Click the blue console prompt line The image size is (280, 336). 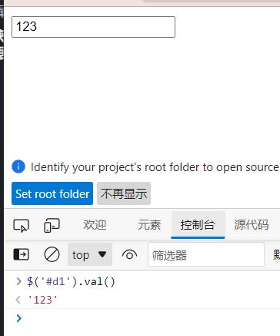click(x=142, y=318)
